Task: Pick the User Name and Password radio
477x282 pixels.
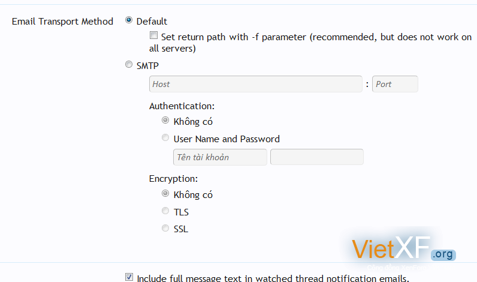Action: [x=165, y=138]
